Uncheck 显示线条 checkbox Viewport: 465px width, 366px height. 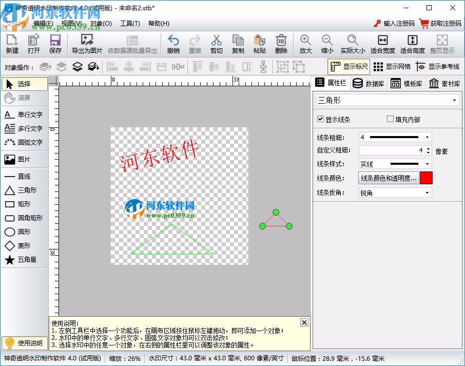(x=320, y=119)
